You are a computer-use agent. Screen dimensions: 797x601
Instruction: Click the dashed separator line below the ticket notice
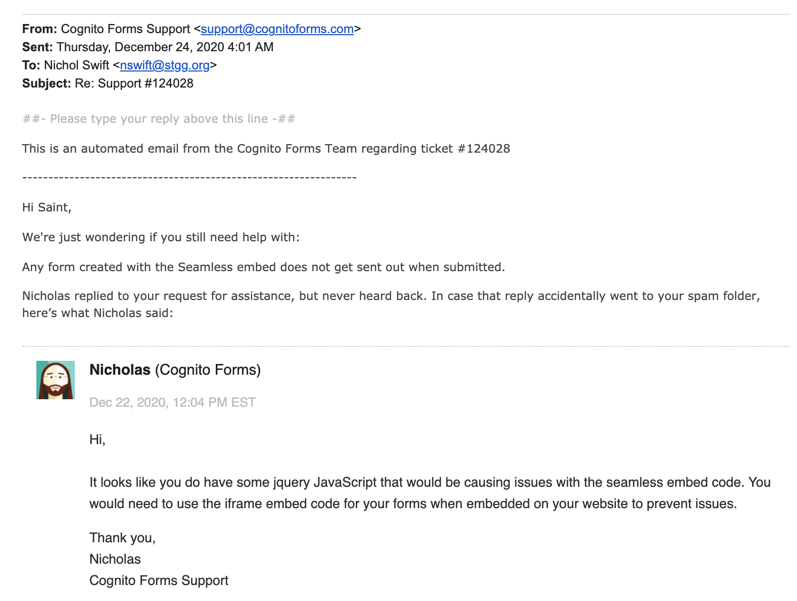(x=189, y=177)
